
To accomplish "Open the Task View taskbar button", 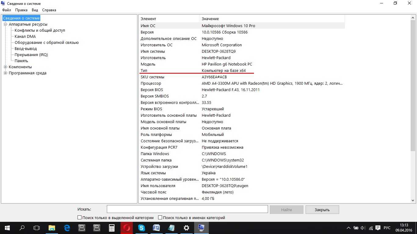I will click(37, 228).
